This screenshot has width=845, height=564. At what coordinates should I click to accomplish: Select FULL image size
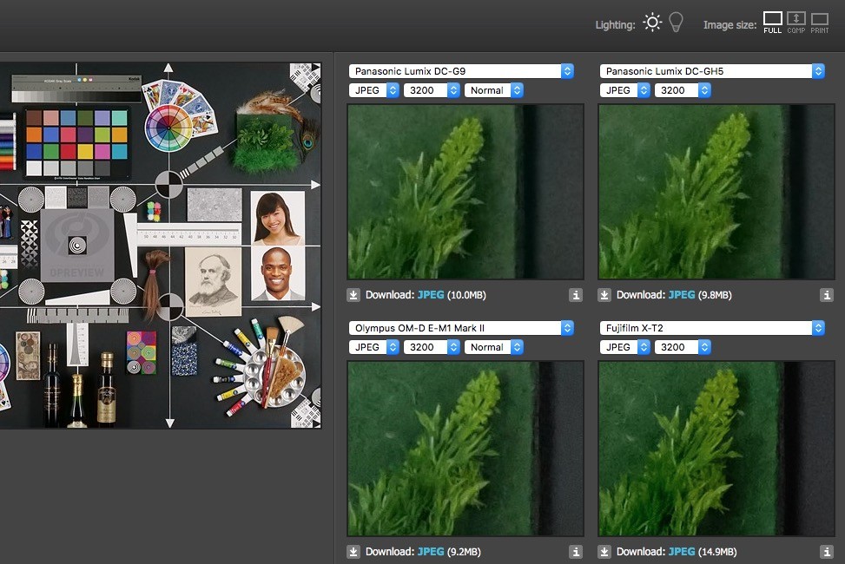pos(772,23)
